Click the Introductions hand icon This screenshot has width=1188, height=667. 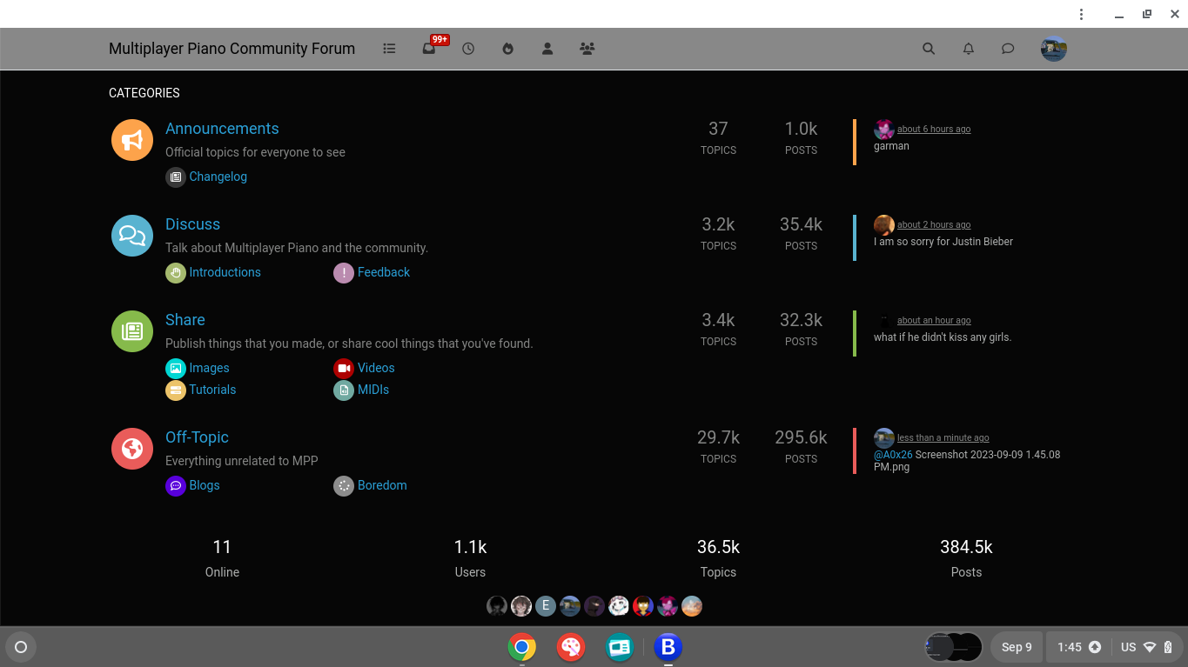coord(176,272)
